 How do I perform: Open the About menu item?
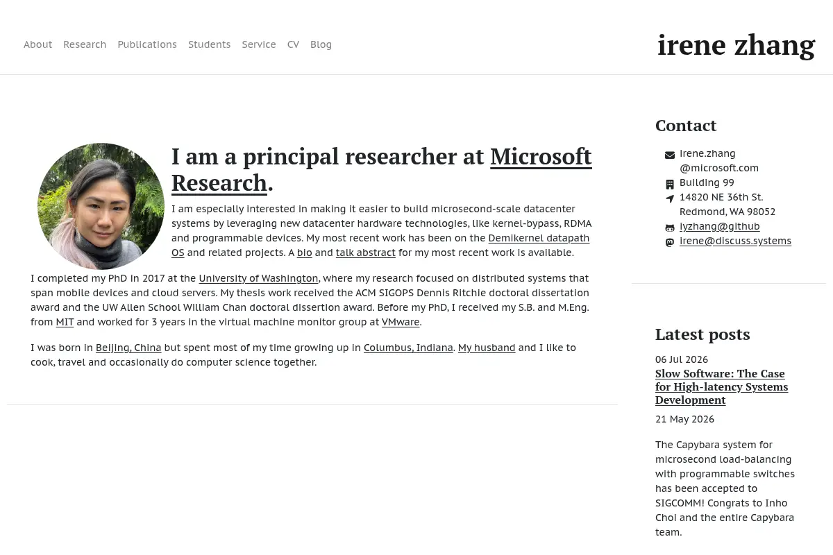click(x=37, y=44)
